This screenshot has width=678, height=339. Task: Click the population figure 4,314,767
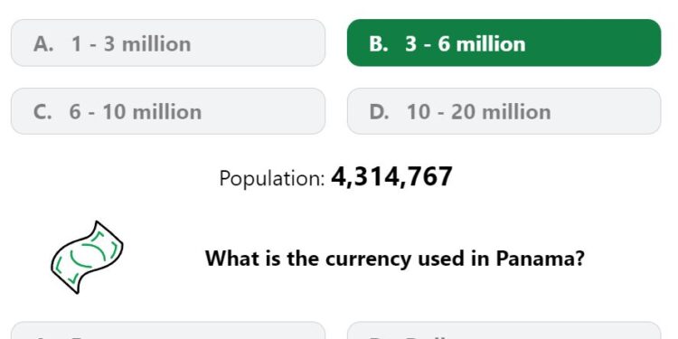coord(391,177)
